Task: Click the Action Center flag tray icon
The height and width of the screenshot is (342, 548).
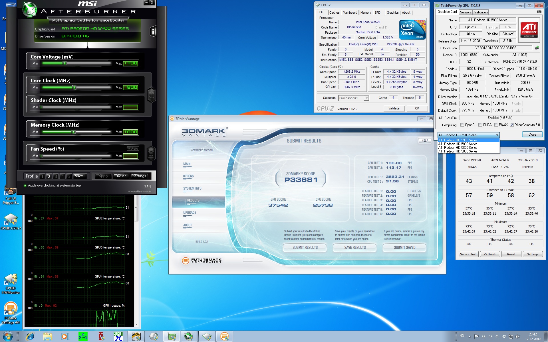Action: tap(476, 337)
